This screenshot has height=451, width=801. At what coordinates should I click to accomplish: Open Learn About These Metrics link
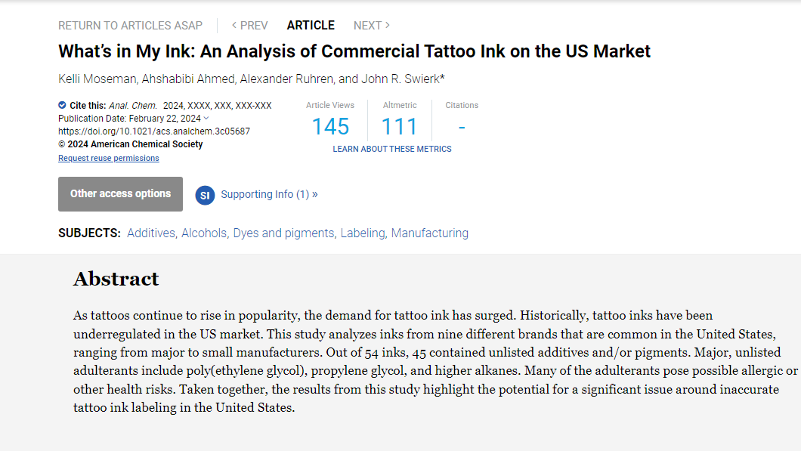click(x=392, y=149)
